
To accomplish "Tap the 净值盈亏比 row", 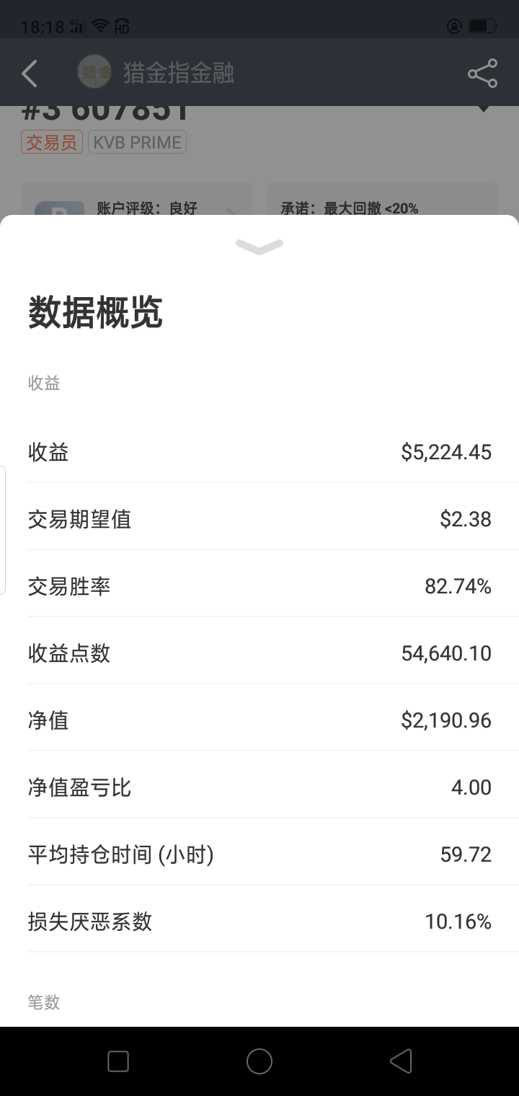I will [x=259, y=787].
